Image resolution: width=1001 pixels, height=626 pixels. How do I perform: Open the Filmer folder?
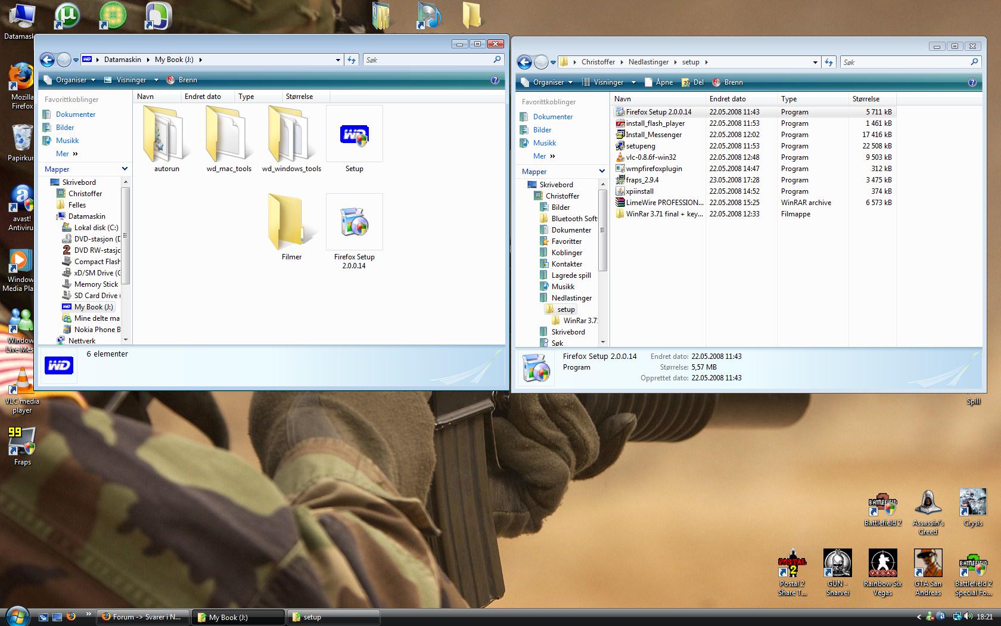[291, 227]
